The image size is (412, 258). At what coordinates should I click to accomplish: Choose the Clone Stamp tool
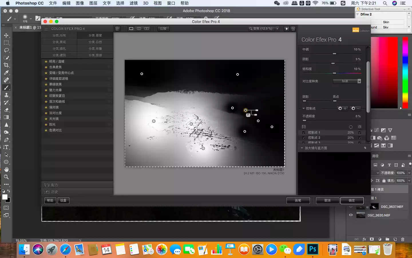click(x=6, y=95)
